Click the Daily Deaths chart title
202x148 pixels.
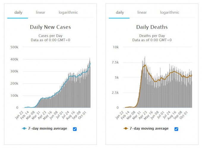(152, 27)
